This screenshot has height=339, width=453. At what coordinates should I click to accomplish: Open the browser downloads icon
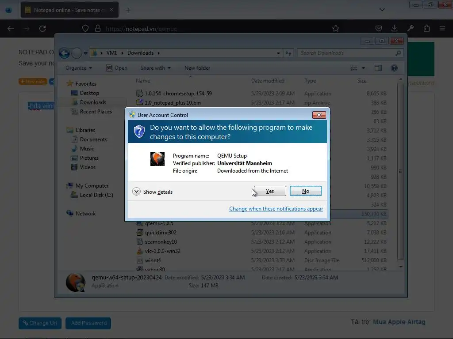(x=394, y=28)
